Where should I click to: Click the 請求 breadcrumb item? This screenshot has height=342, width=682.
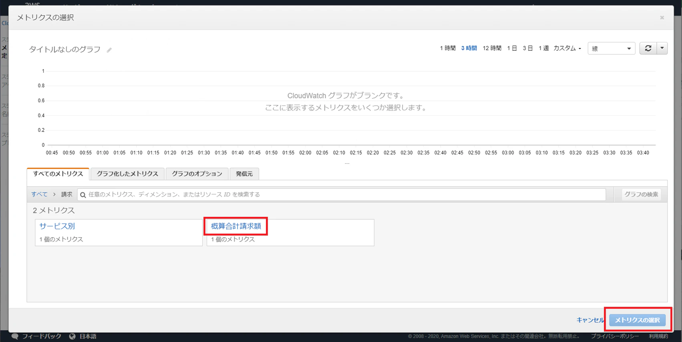(x=66, y=194)
